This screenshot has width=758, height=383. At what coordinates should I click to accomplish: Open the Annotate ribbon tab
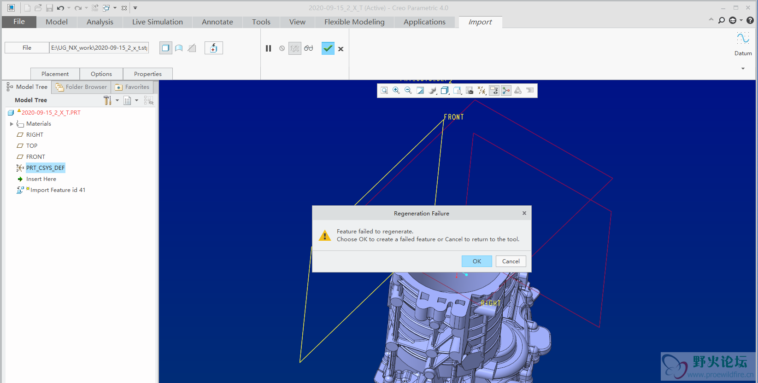coord(217,22)
